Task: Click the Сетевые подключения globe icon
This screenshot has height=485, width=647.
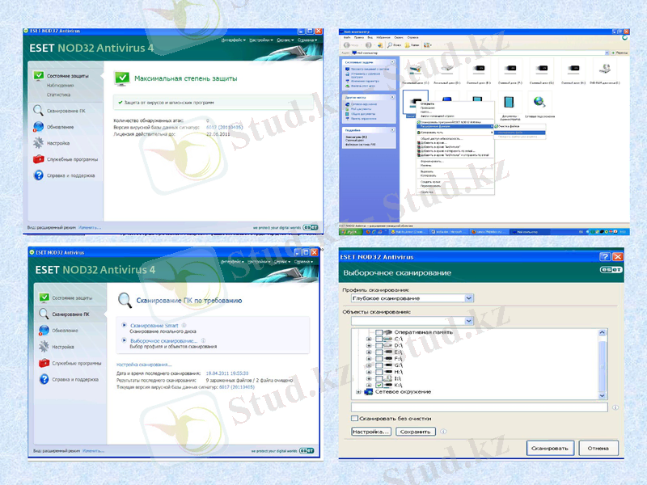Action: 537,103
